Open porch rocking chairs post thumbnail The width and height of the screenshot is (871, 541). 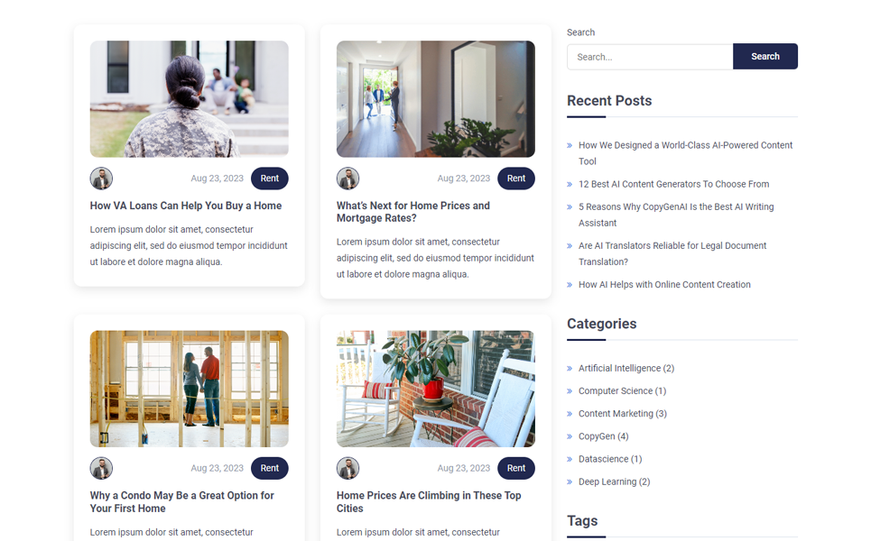tap(435, 389)
